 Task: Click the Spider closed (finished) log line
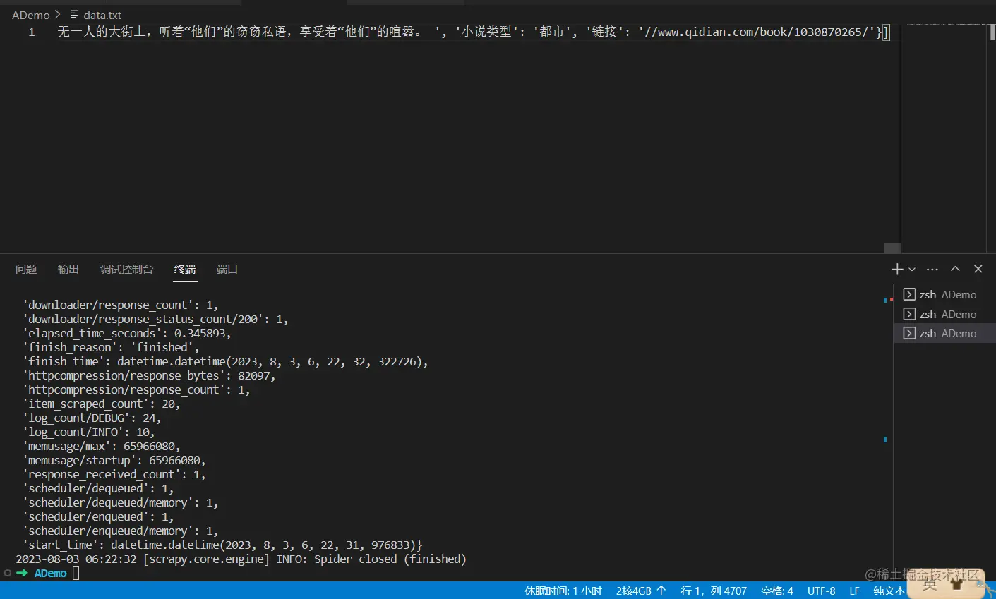(241, 559)
